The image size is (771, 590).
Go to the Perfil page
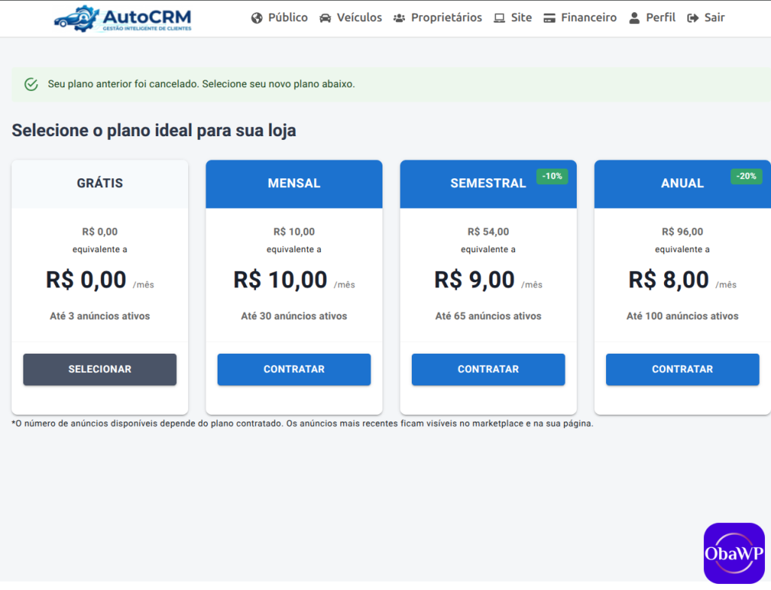pos(652,18)
